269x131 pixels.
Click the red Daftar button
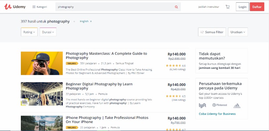click(257, 7)
